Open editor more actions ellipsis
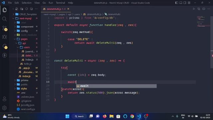Viewport: 213px width, 120px height. [x=209, y=9]
